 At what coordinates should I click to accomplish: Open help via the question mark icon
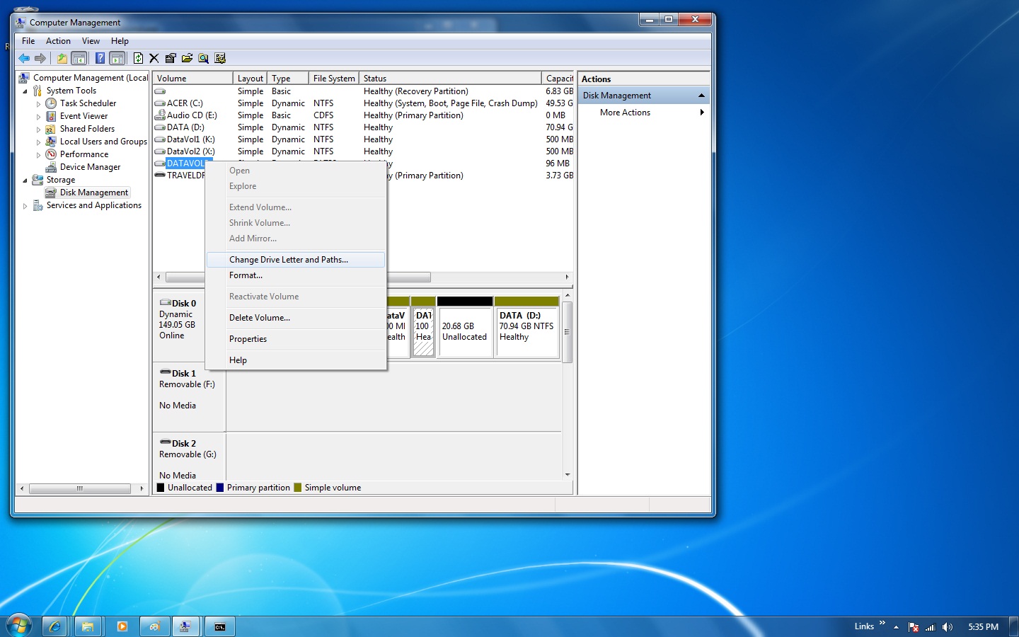point(98,58)
